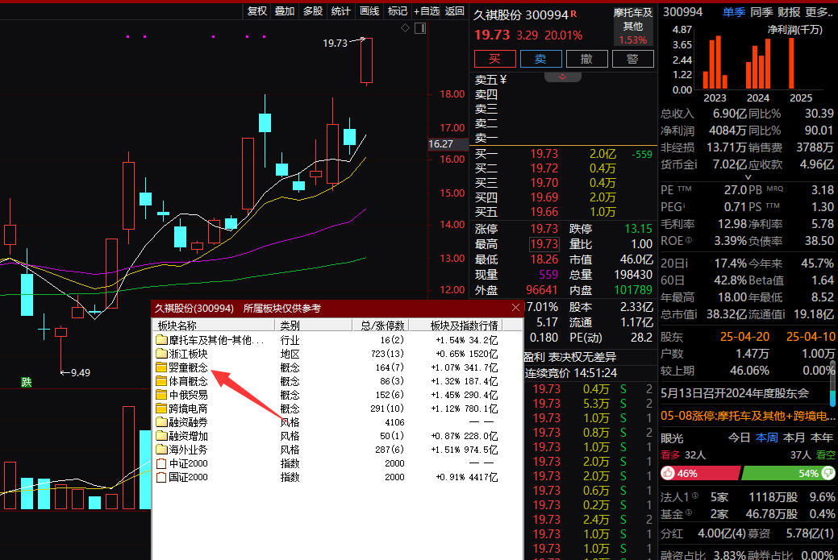The image size is (838, 560).
Task: Click the 国证2000 index icon
Action: click(x=161, y=477)
